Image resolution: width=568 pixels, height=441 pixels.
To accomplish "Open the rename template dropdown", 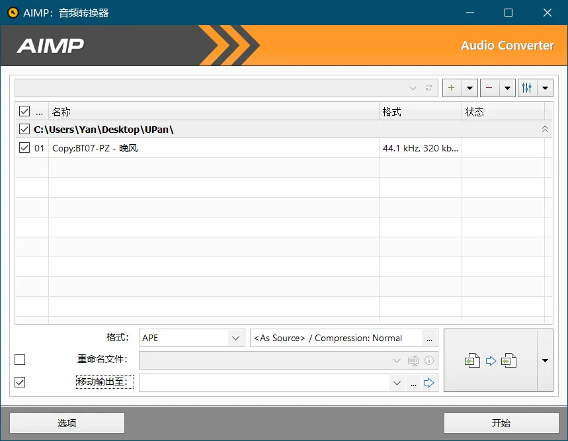I will click(x=397, y=360).
